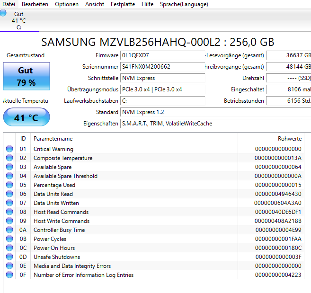311x293 pixels.
Task: Select the Data Units Written parameter name
Action: (x=56, y=203)
